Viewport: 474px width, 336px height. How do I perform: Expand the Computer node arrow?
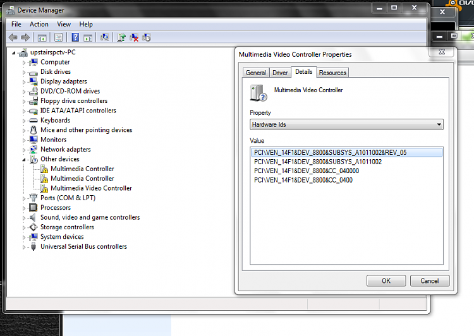[x=24, y=63]
